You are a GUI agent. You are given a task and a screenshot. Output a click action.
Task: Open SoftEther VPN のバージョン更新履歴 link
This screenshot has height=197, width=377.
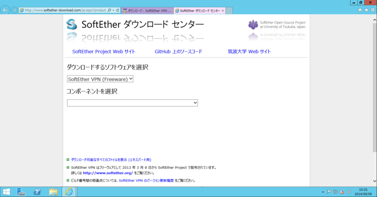[146, 181]
